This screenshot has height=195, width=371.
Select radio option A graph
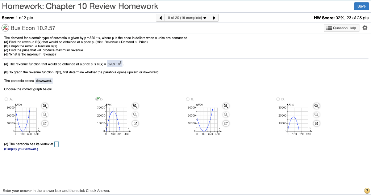click(x=7, y=99)
